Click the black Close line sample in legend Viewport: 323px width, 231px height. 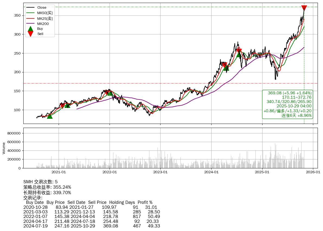[x=31, y=8]
